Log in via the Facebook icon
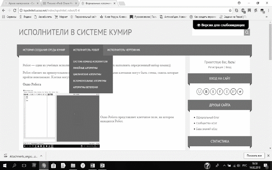 (x=220, y=91)
